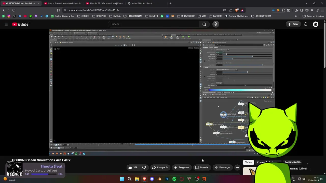The image size is (326, 183).
Task: Toggle the Brave sidebar panel
Action: tap(302, 10)
